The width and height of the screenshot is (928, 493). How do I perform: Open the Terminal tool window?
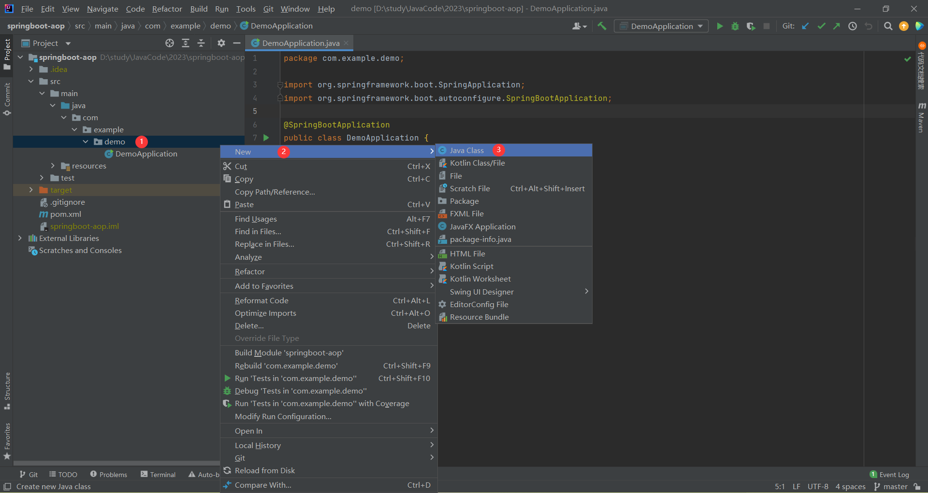158,475
